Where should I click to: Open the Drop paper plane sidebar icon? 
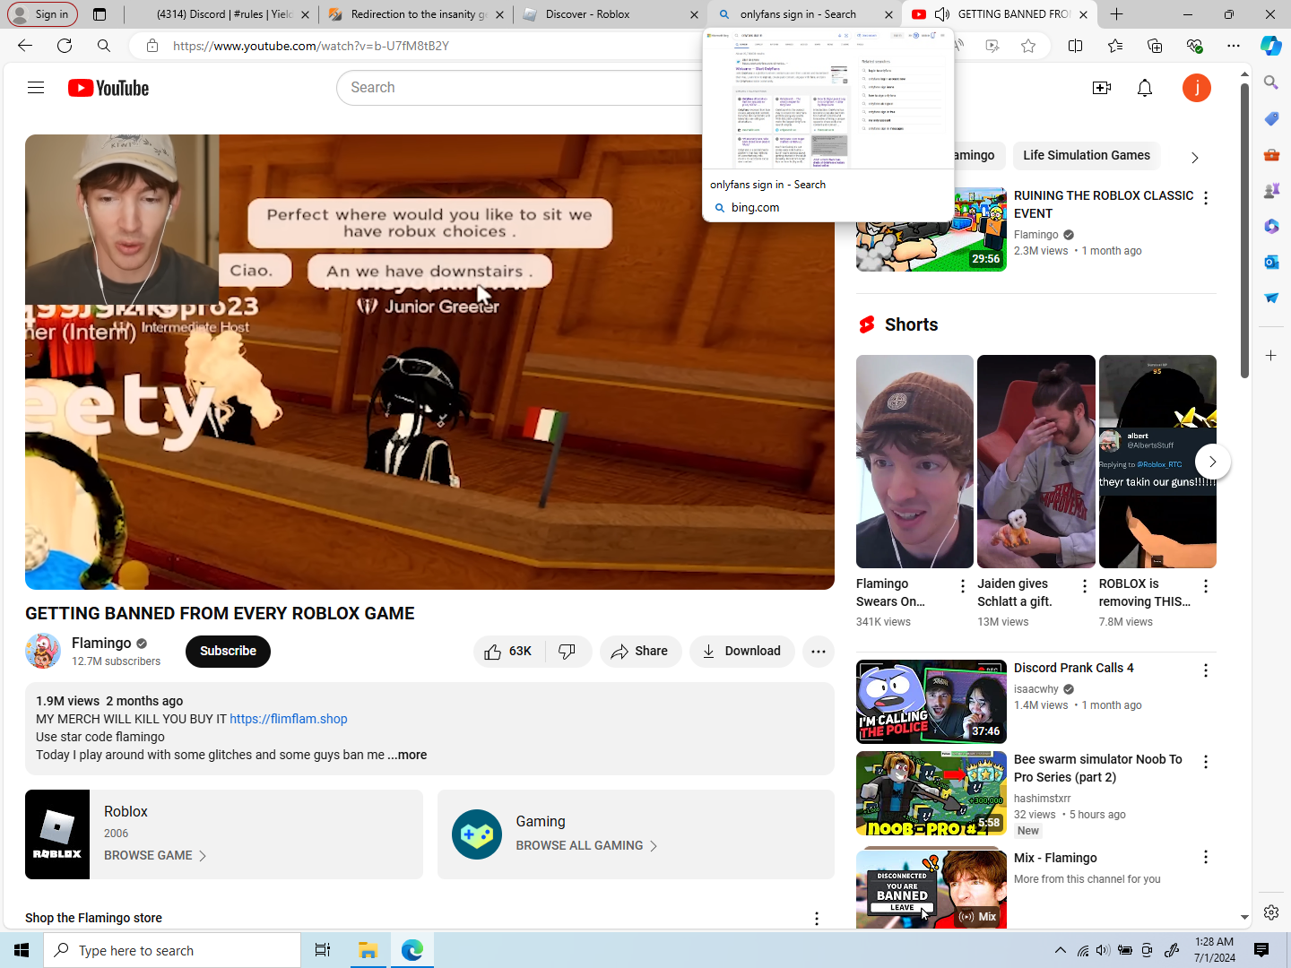(x=1271, y=298)
